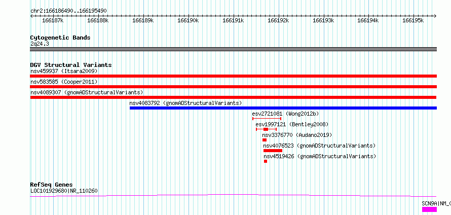Click the 166191k ruler tick label
Image resolution: width=451 pixels, height=215 pixels.
click(233, 21)
